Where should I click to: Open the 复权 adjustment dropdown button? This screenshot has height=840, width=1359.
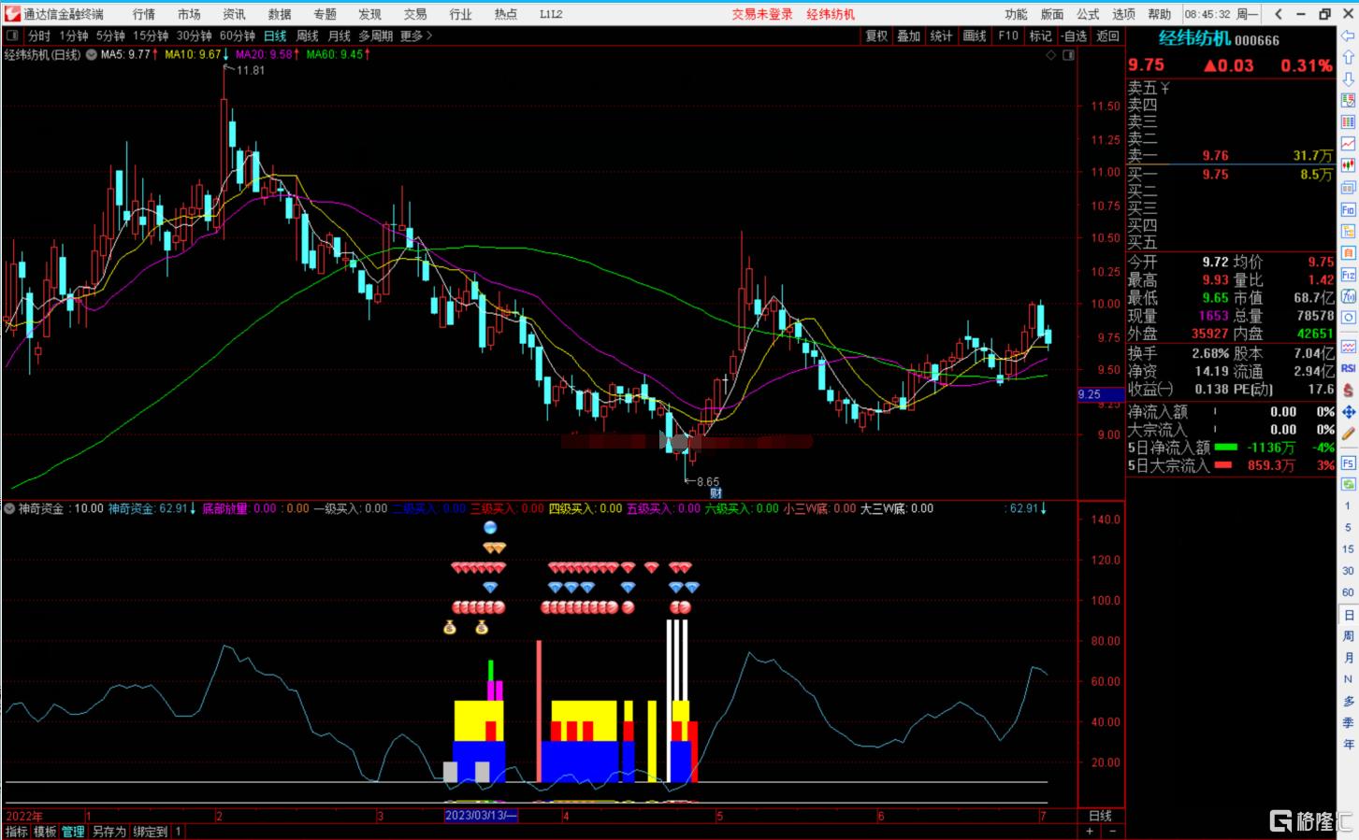click(x=876, y=36)
